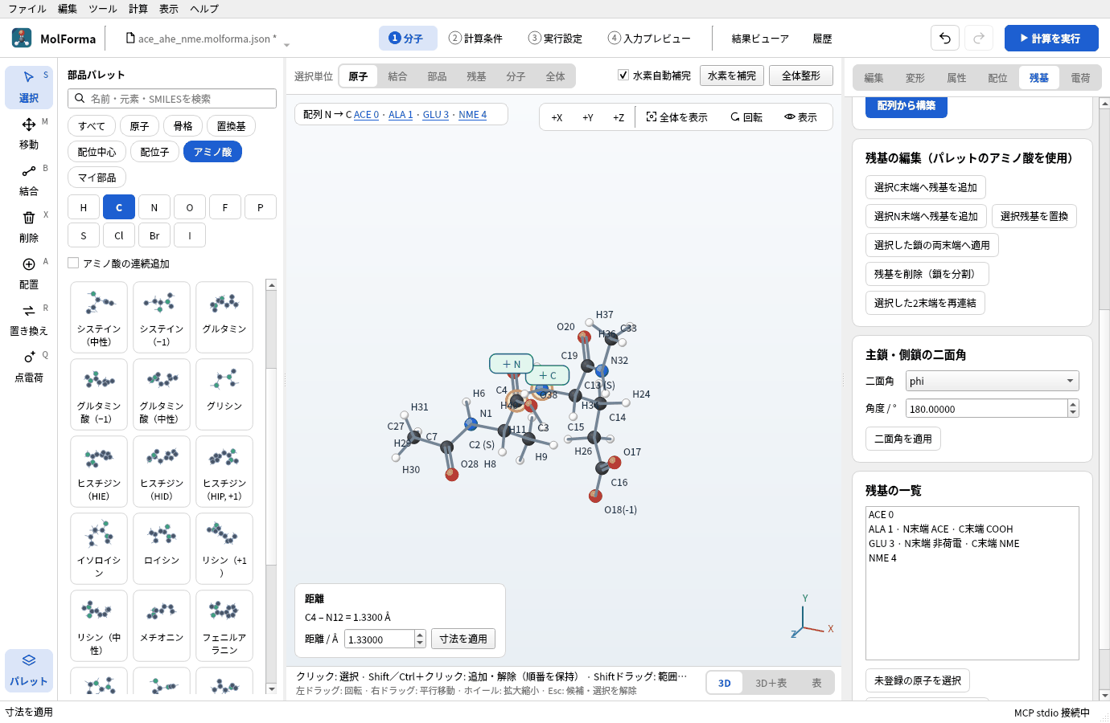The image size is (1110, 723).
Task: Set selection unit to 結合
Action: point(397,76)
